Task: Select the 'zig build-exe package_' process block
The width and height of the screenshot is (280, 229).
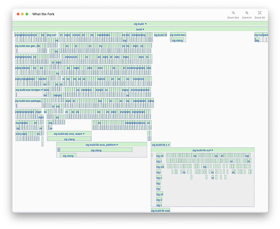Action: (x=28, y=101)
